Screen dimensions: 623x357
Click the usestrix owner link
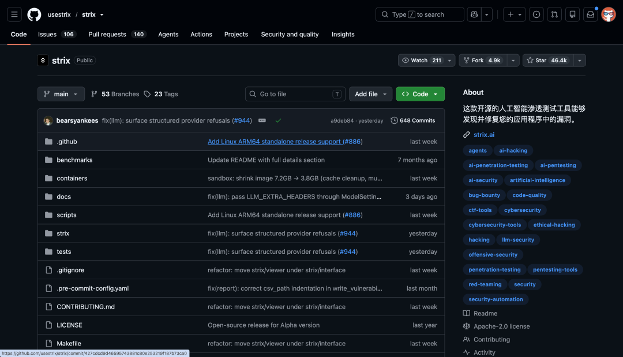click(59, 14)
